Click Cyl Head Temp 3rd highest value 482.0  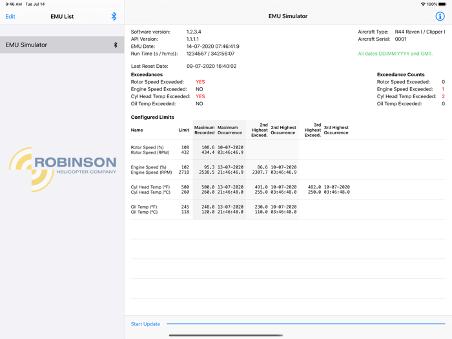(314, 187)
